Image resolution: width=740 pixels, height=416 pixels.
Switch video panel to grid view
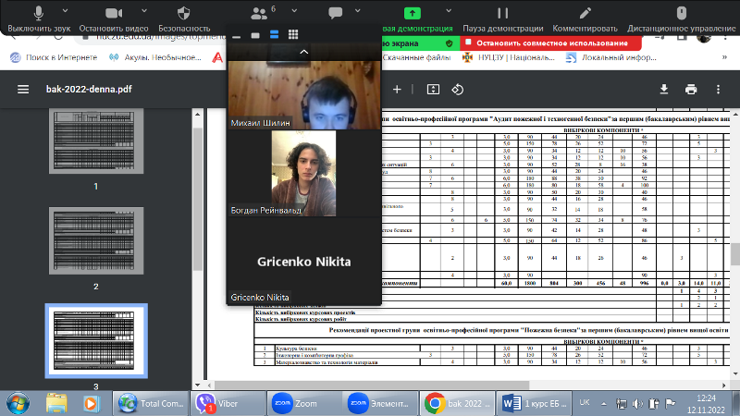coord(292,34)
